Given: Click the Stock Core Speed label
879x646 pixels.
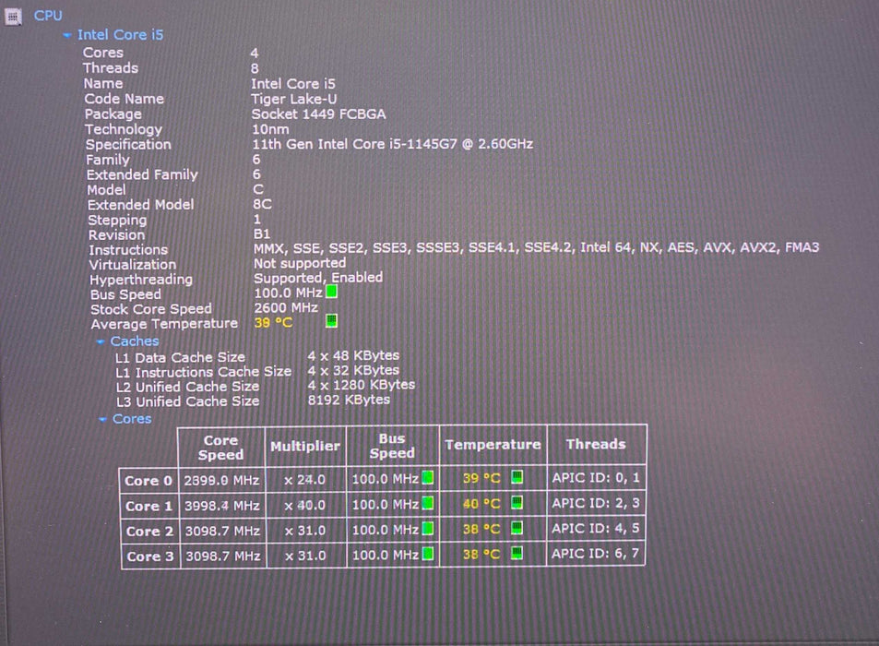Looking at the screenshot, I should (151, 309).
